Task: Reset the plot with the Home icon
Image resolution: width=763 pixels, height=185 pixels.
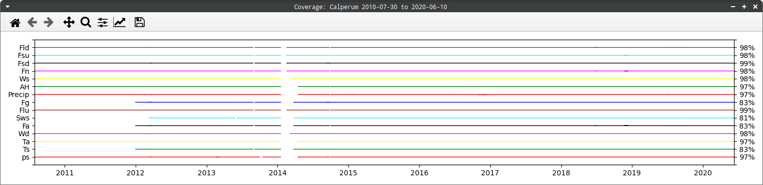Action: [15, 22]
